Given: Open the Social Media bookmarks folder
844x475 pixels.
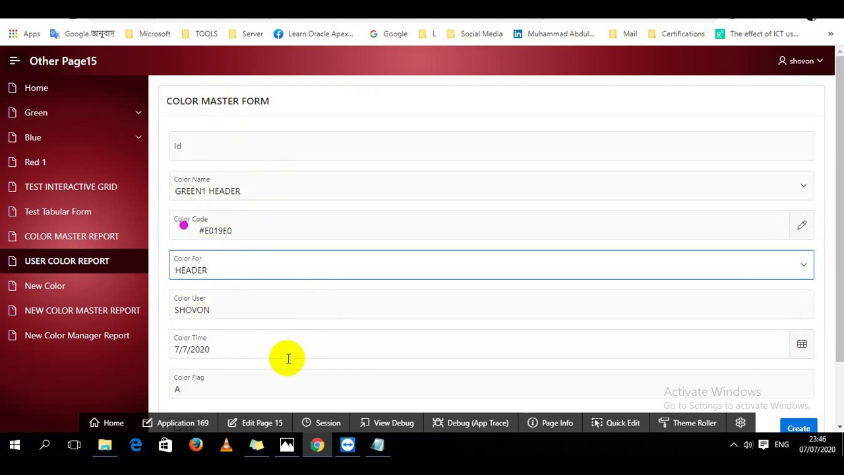Looking at the screenshot, I should coord(474,34).
